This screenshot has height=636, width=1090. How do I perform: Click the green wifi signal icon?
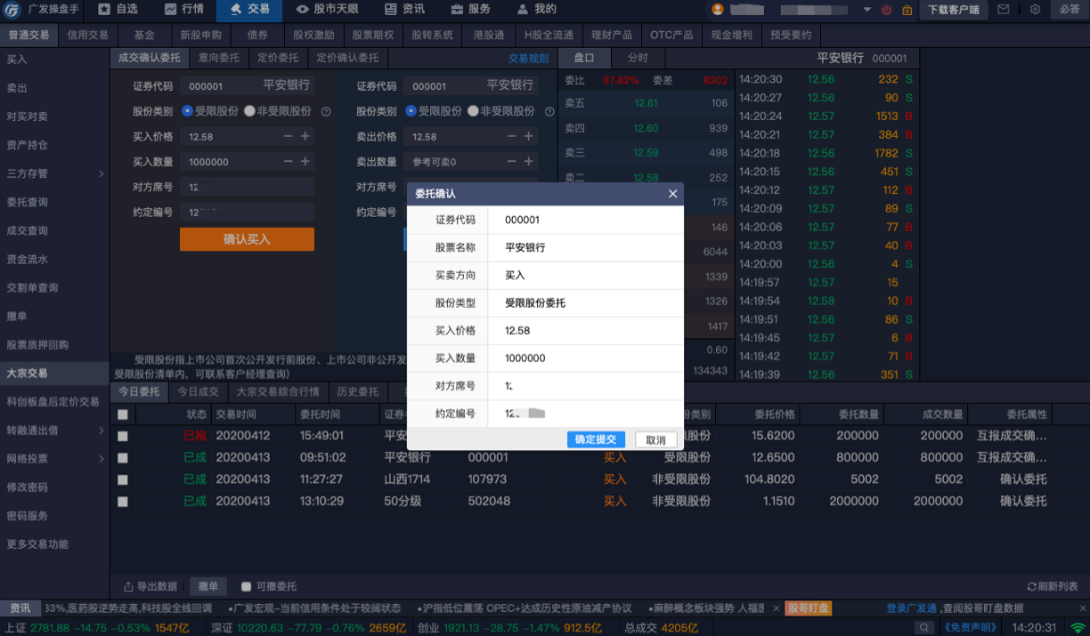click(x=1078, y=627)
